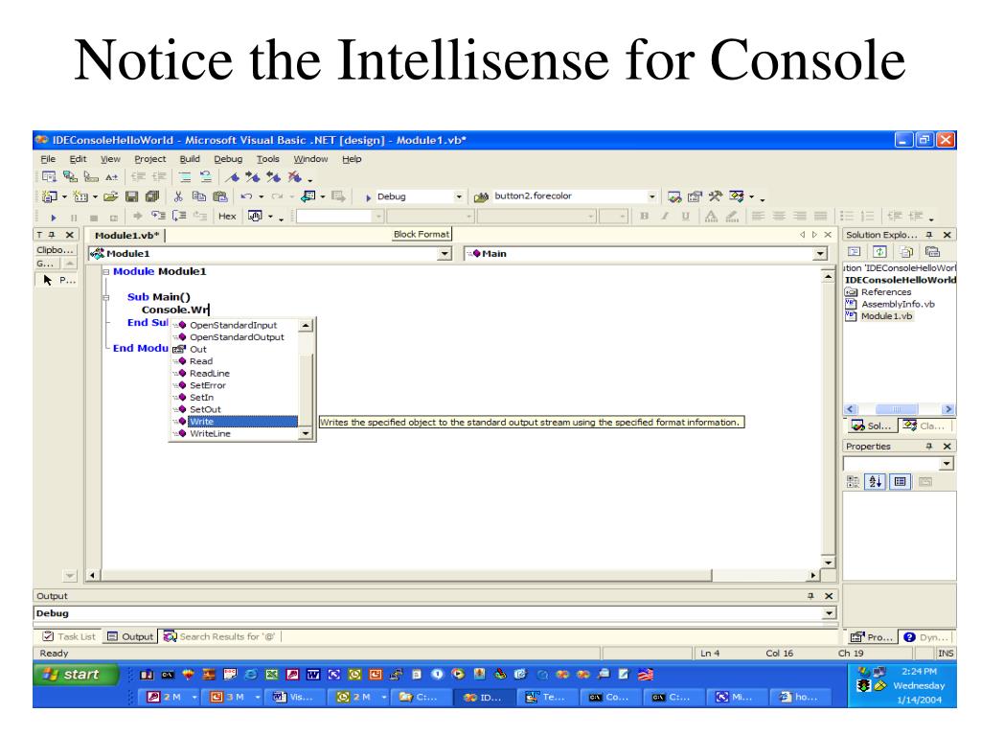Click the Toolbox hammer-and-wrench icon

click(715, 196)
